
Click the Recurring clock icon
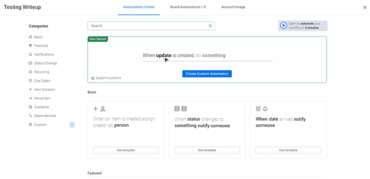[x=30, y=72]
